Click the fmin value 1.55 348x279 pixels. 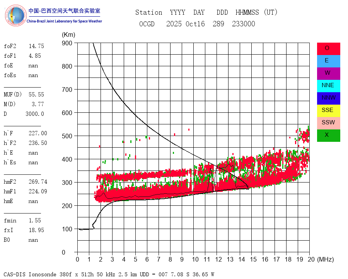pyautogui.click(x=35, y=220)
